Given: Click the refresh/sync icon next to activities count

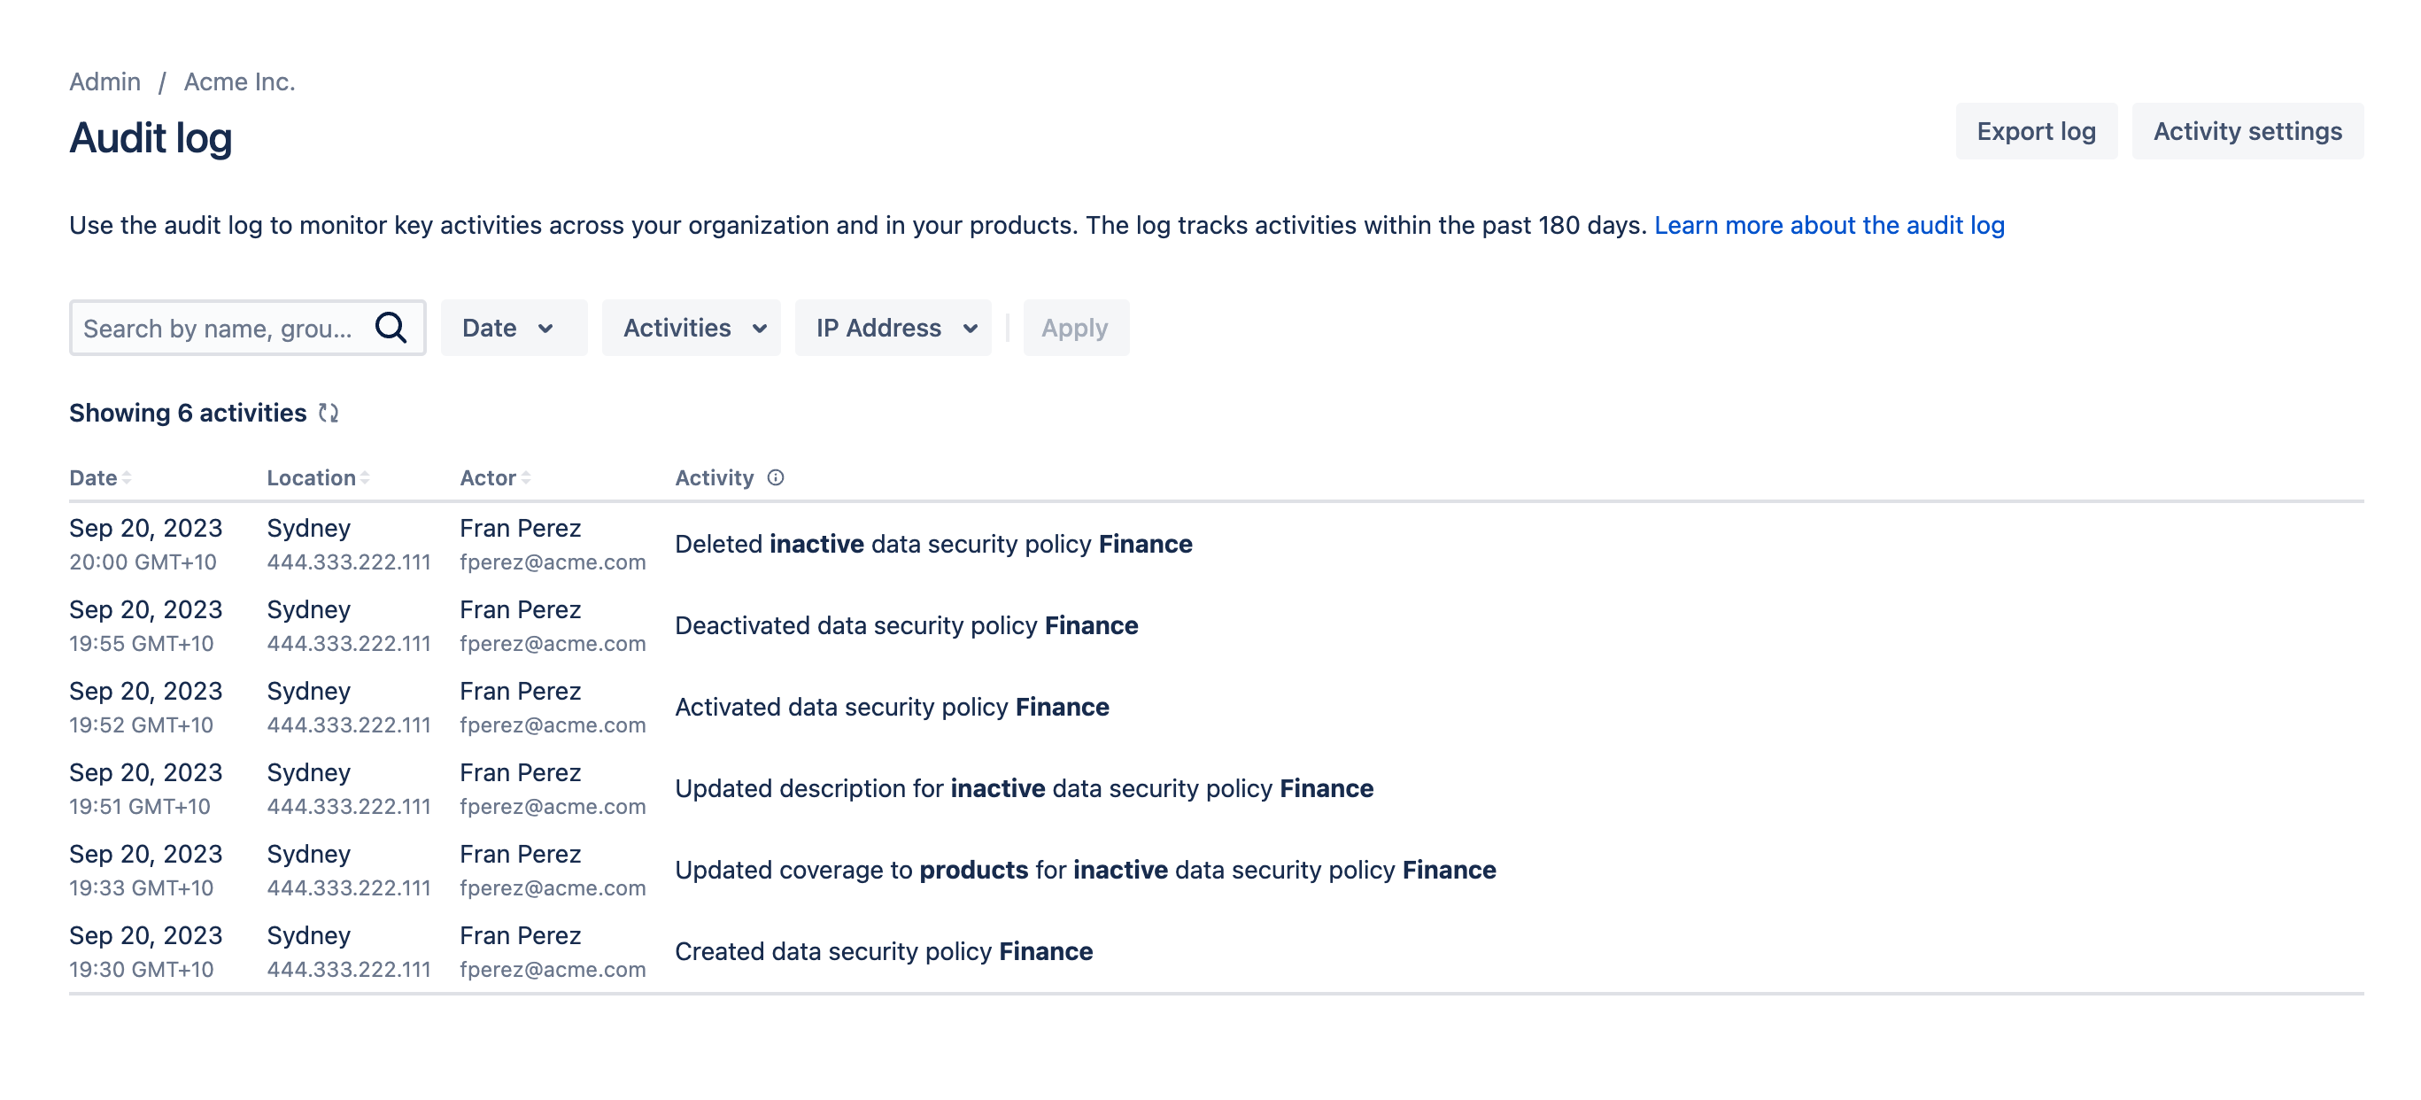Looking at the screenshot, I should tap(330, 413).
